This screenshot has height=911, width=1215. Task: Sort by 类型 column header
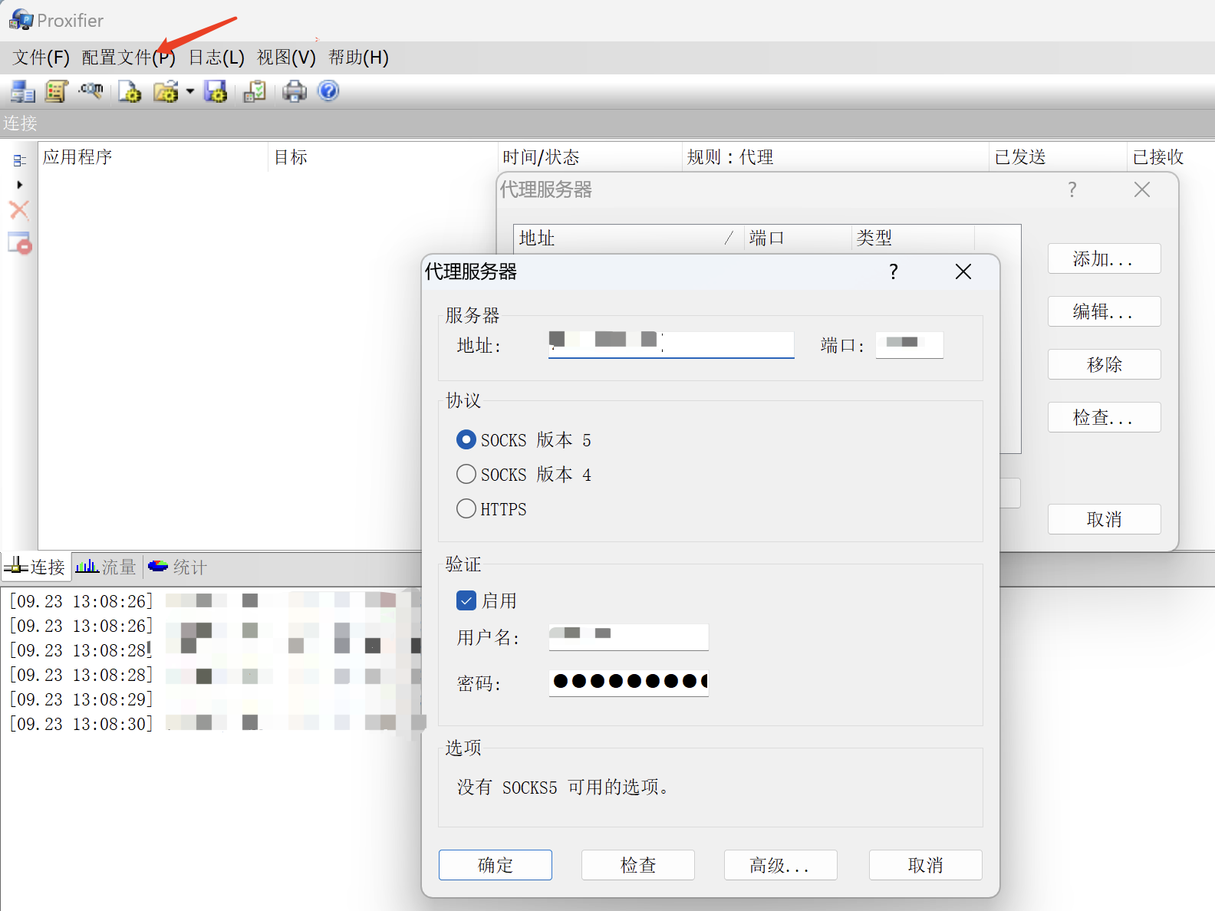[913, 238]
